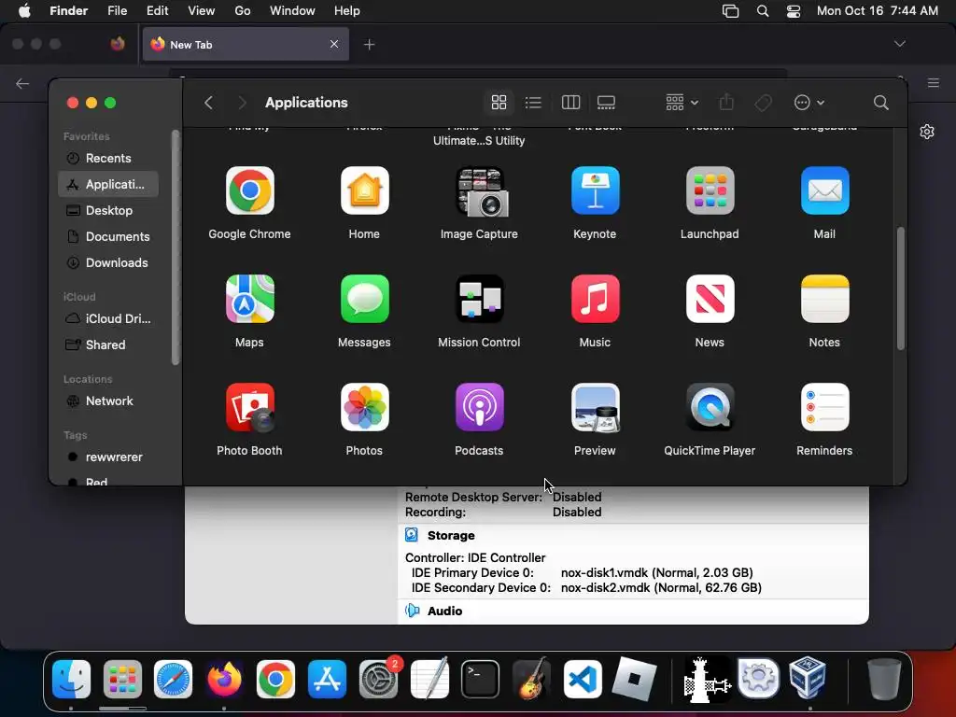This screenshot has width=956, height=717.
Task: Open Downloads in Finder sidebar
Action: (107, 262)
